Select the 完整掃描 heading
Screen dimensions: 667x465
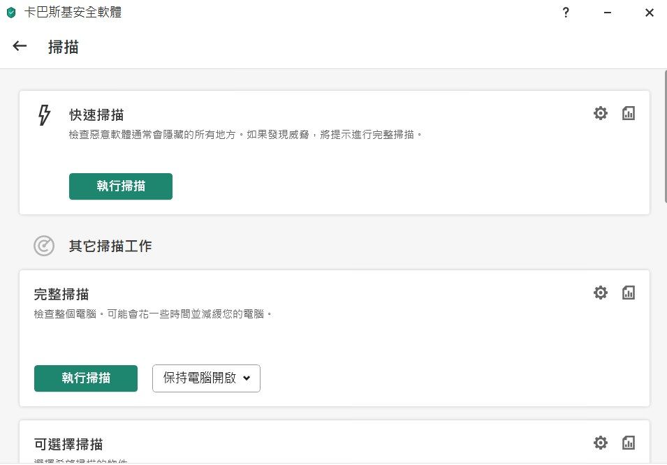click(x=61, y=295)
